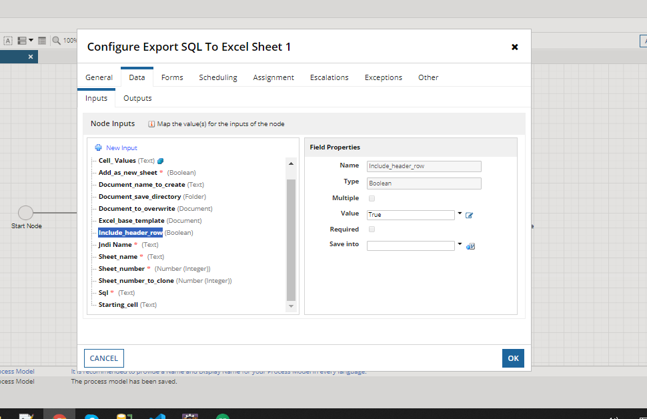Click the node inputs list scrollbar down arrow
Screen dimensions: 647x419
[291, 306]
